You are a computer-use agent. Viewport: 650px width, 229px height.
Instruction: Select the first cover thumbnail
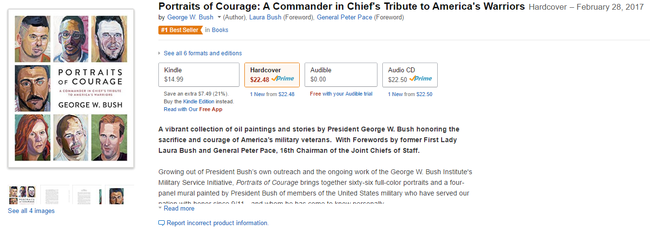pyautogui.click(x=22, y=195)
